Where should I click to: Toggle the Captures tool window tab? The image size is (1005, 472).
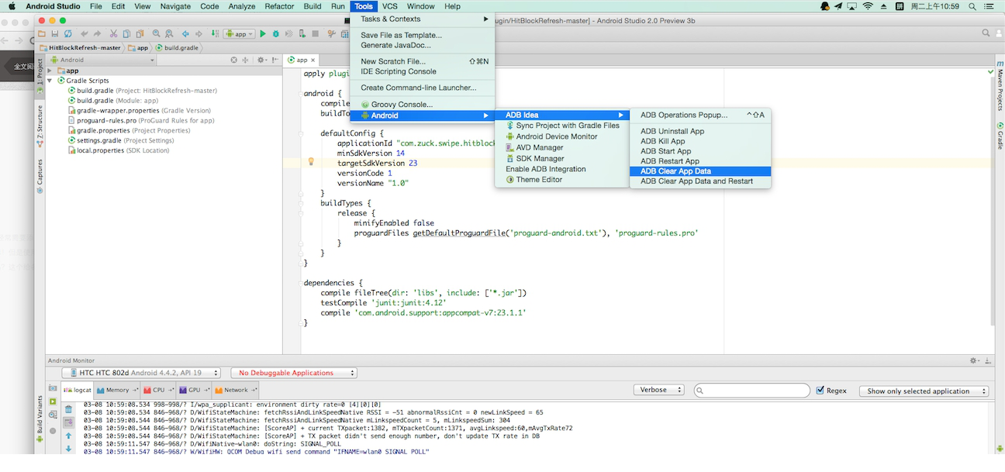pos(40,176)
